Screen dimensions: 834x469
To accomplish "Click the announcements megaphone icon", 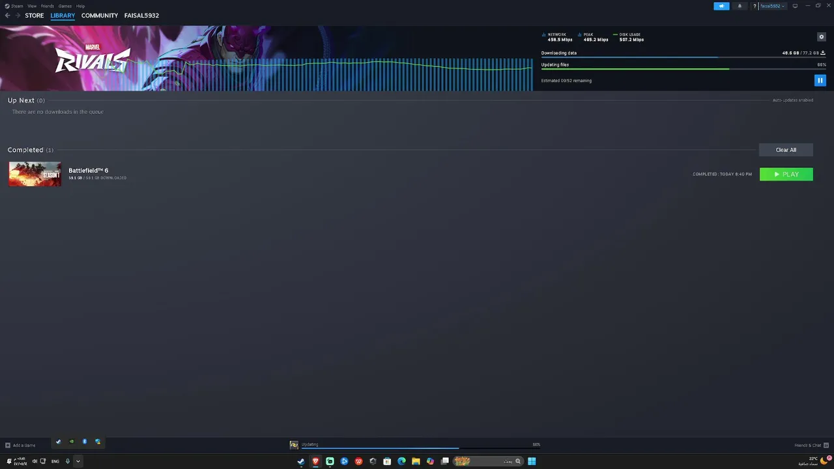I will (x=721, y=6).
